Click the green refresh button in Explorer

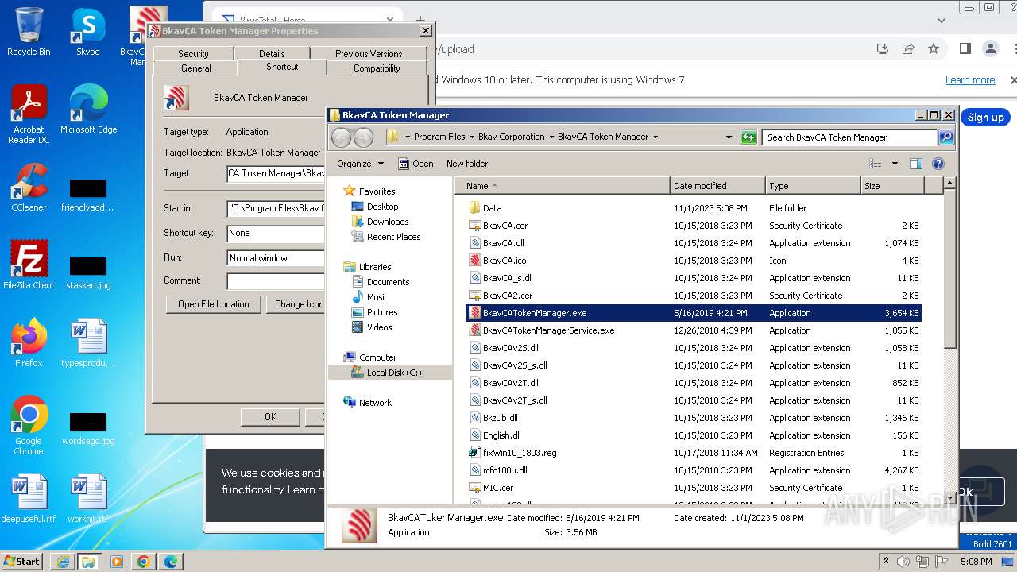point(748,137)
